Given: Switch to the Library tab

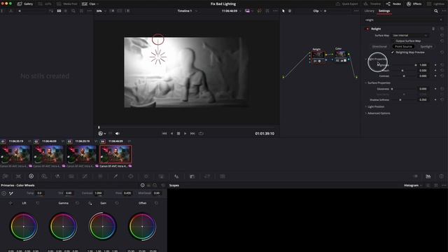Looking at the screenshot, I should (x=369, y=11).
